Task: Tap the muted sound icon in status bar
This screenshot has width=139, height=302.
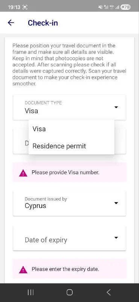Action: pos(100,7)
